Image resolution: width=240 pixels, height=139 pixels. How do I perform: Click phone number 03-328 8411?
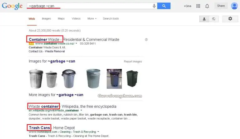click(x=88, y=44)
